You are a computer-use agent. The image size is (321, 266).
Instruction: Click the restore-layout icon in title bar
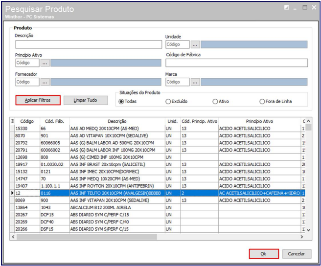[x=286, y=7]
